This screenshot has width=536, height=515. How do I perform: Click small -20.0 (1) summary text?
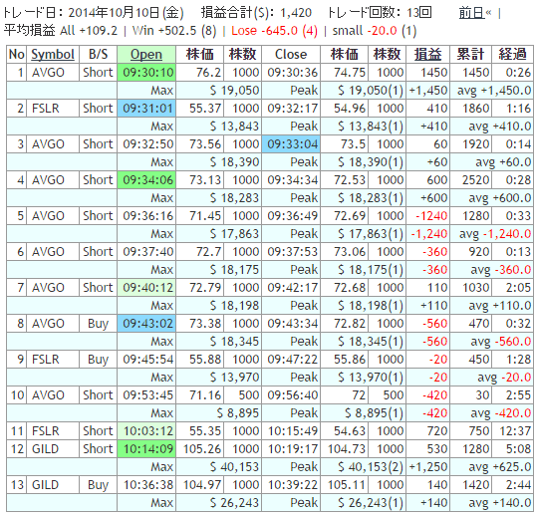pos(375,31)
